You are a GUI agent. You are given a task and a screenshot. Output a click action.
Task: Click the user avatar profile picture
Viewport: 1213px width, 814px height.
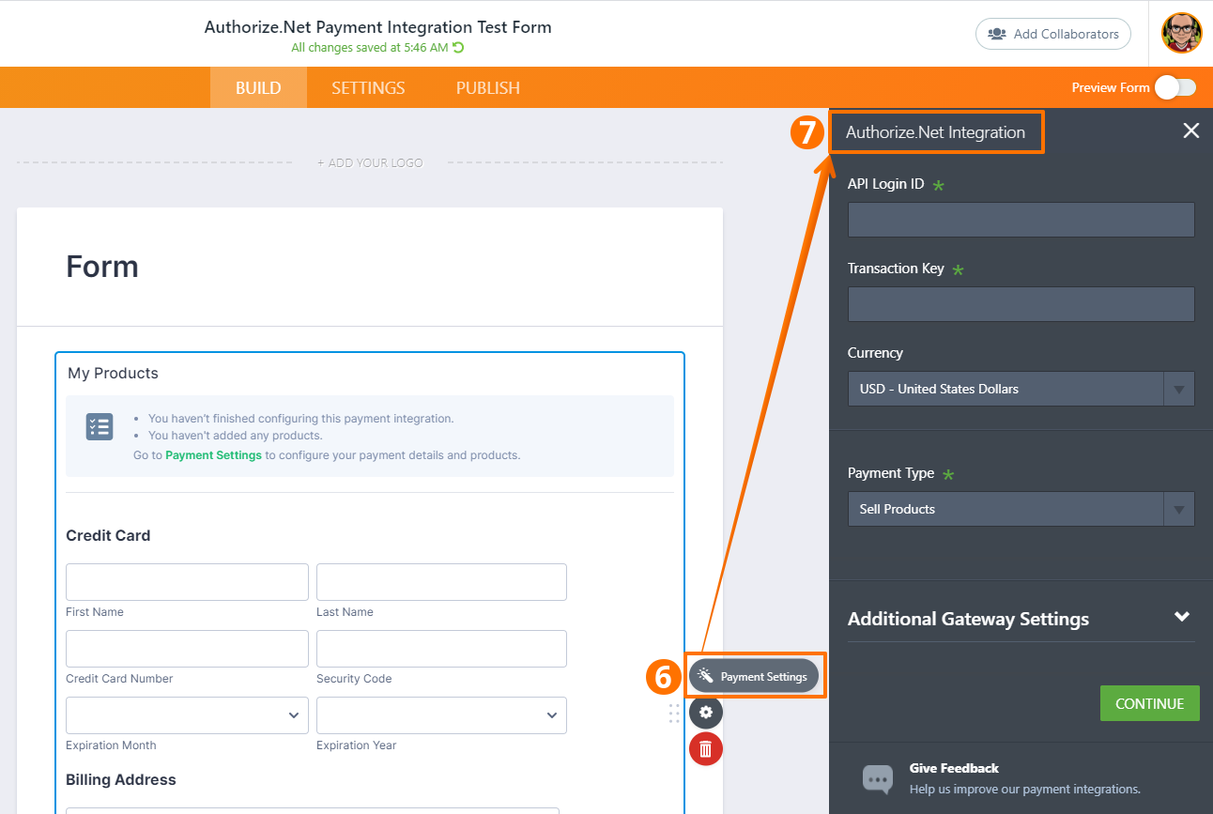point(1181,33)
